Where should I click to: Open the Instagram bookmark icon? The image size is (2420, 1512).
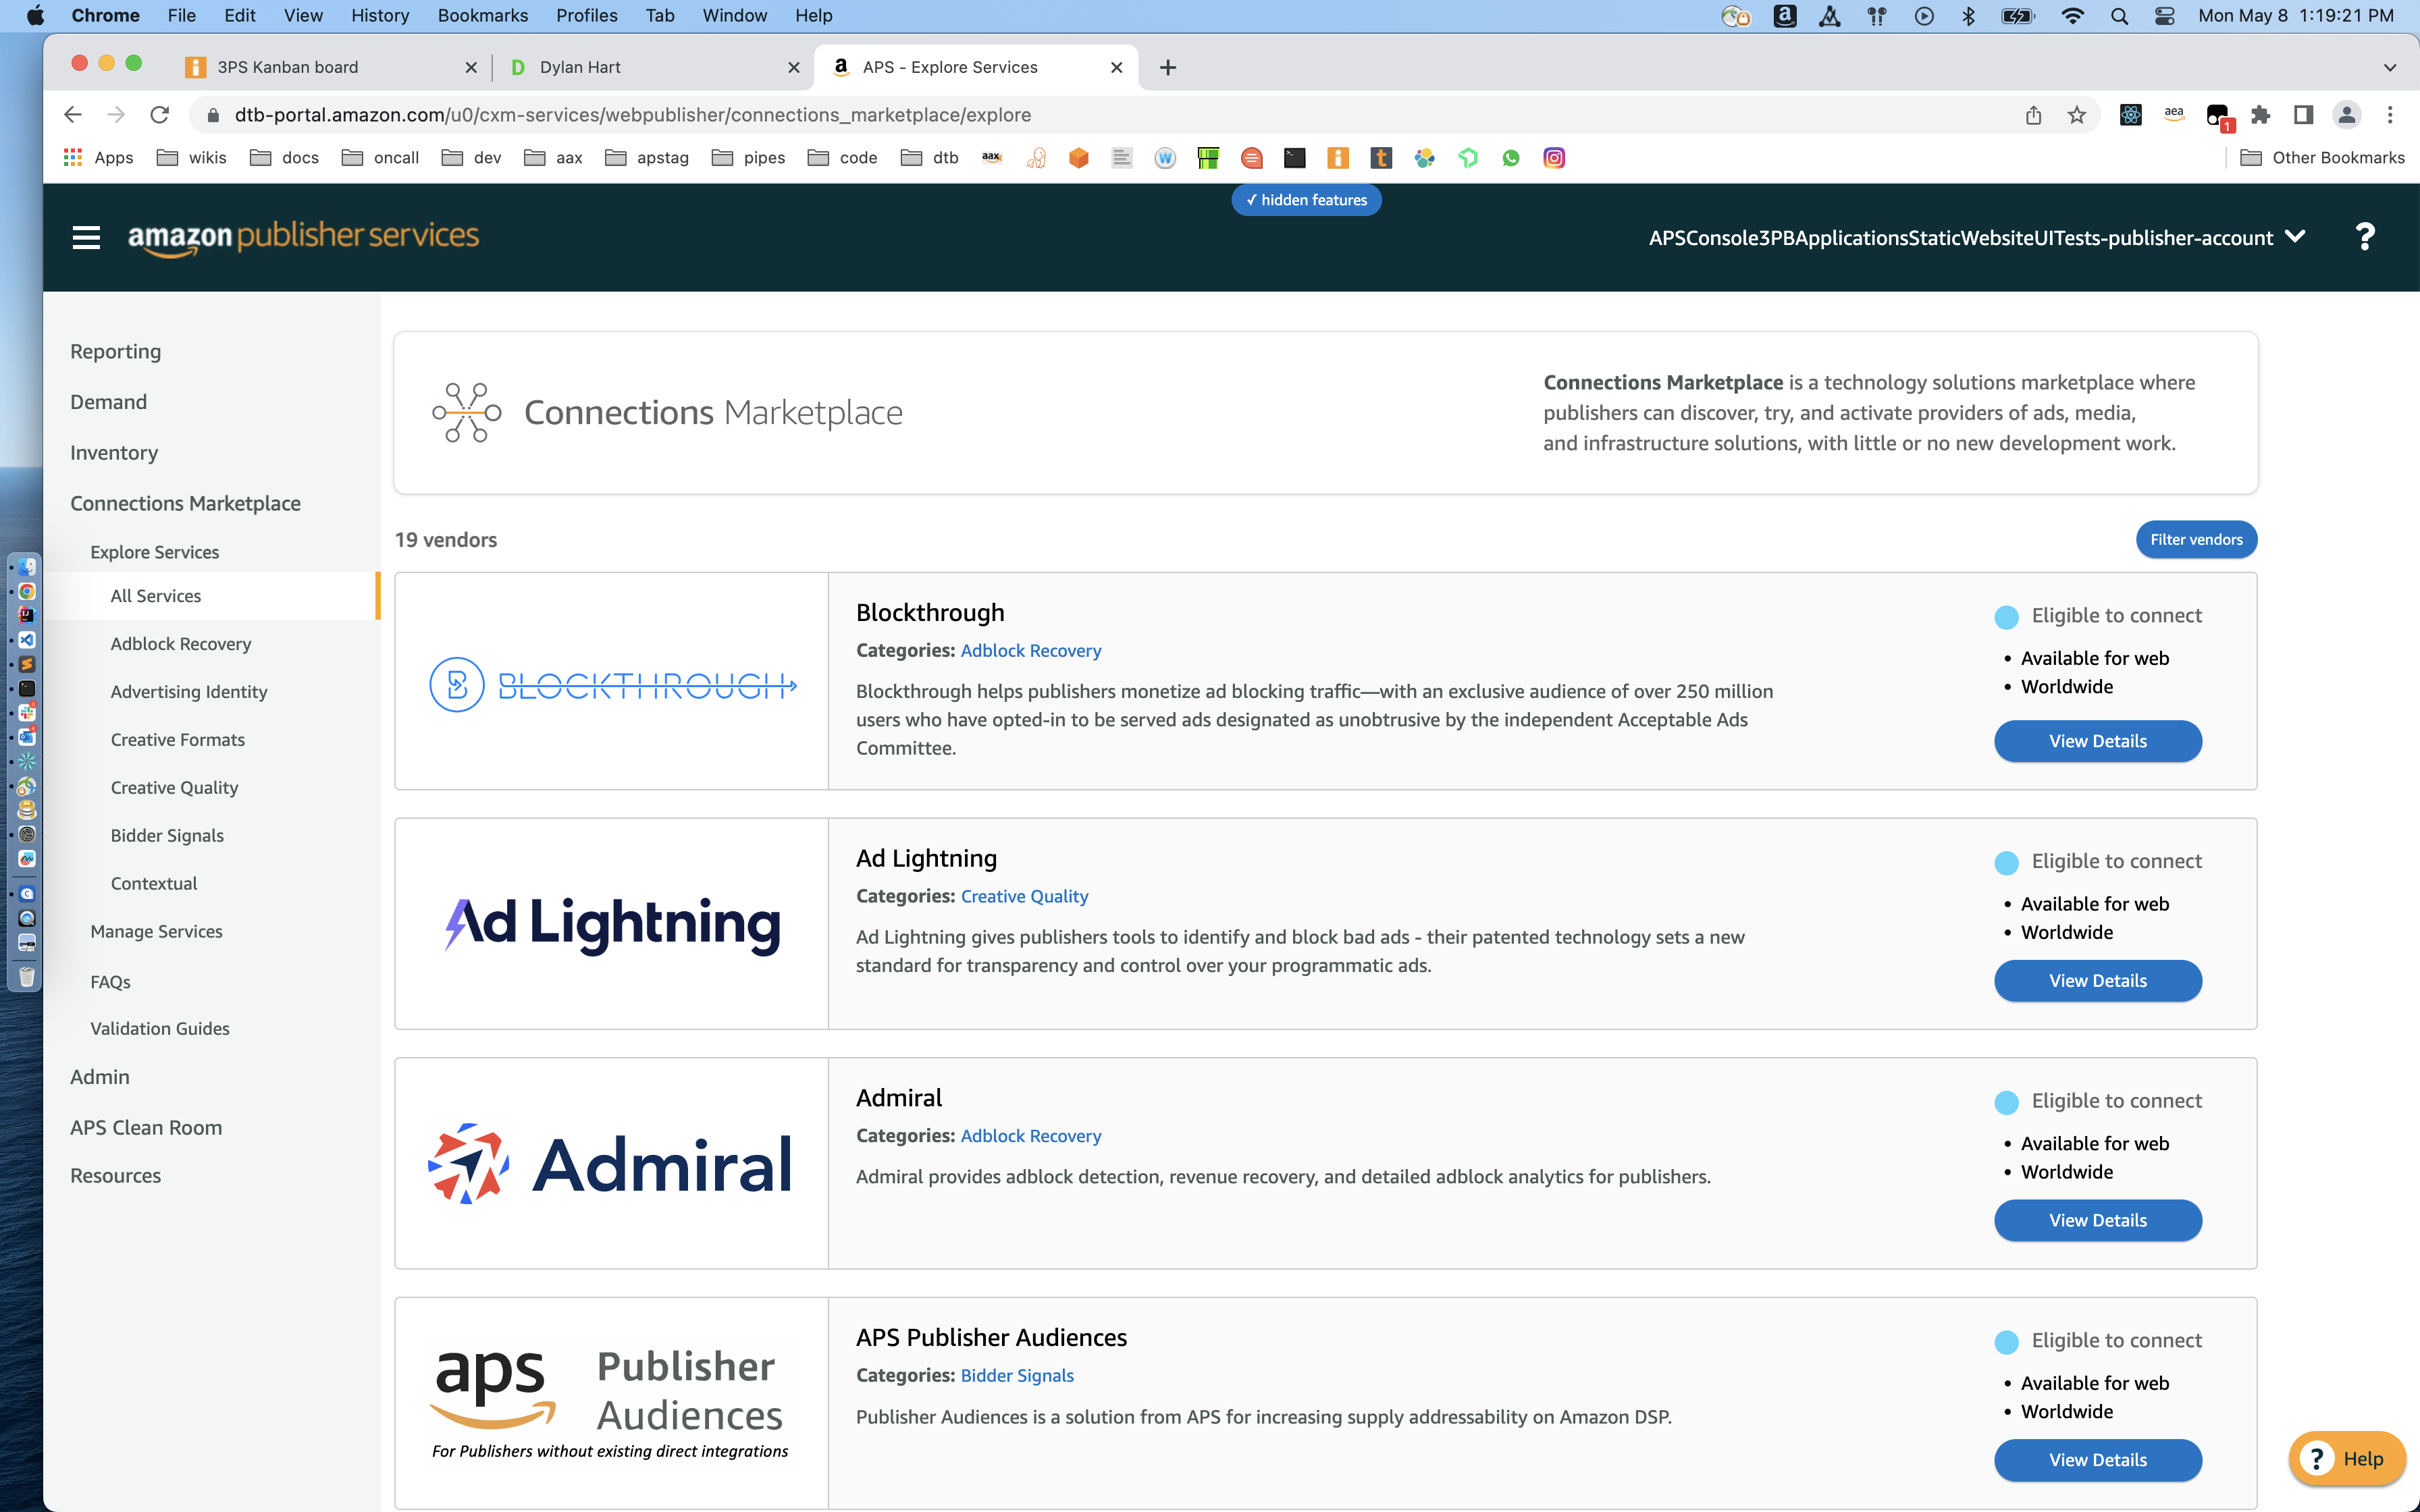1553,158
